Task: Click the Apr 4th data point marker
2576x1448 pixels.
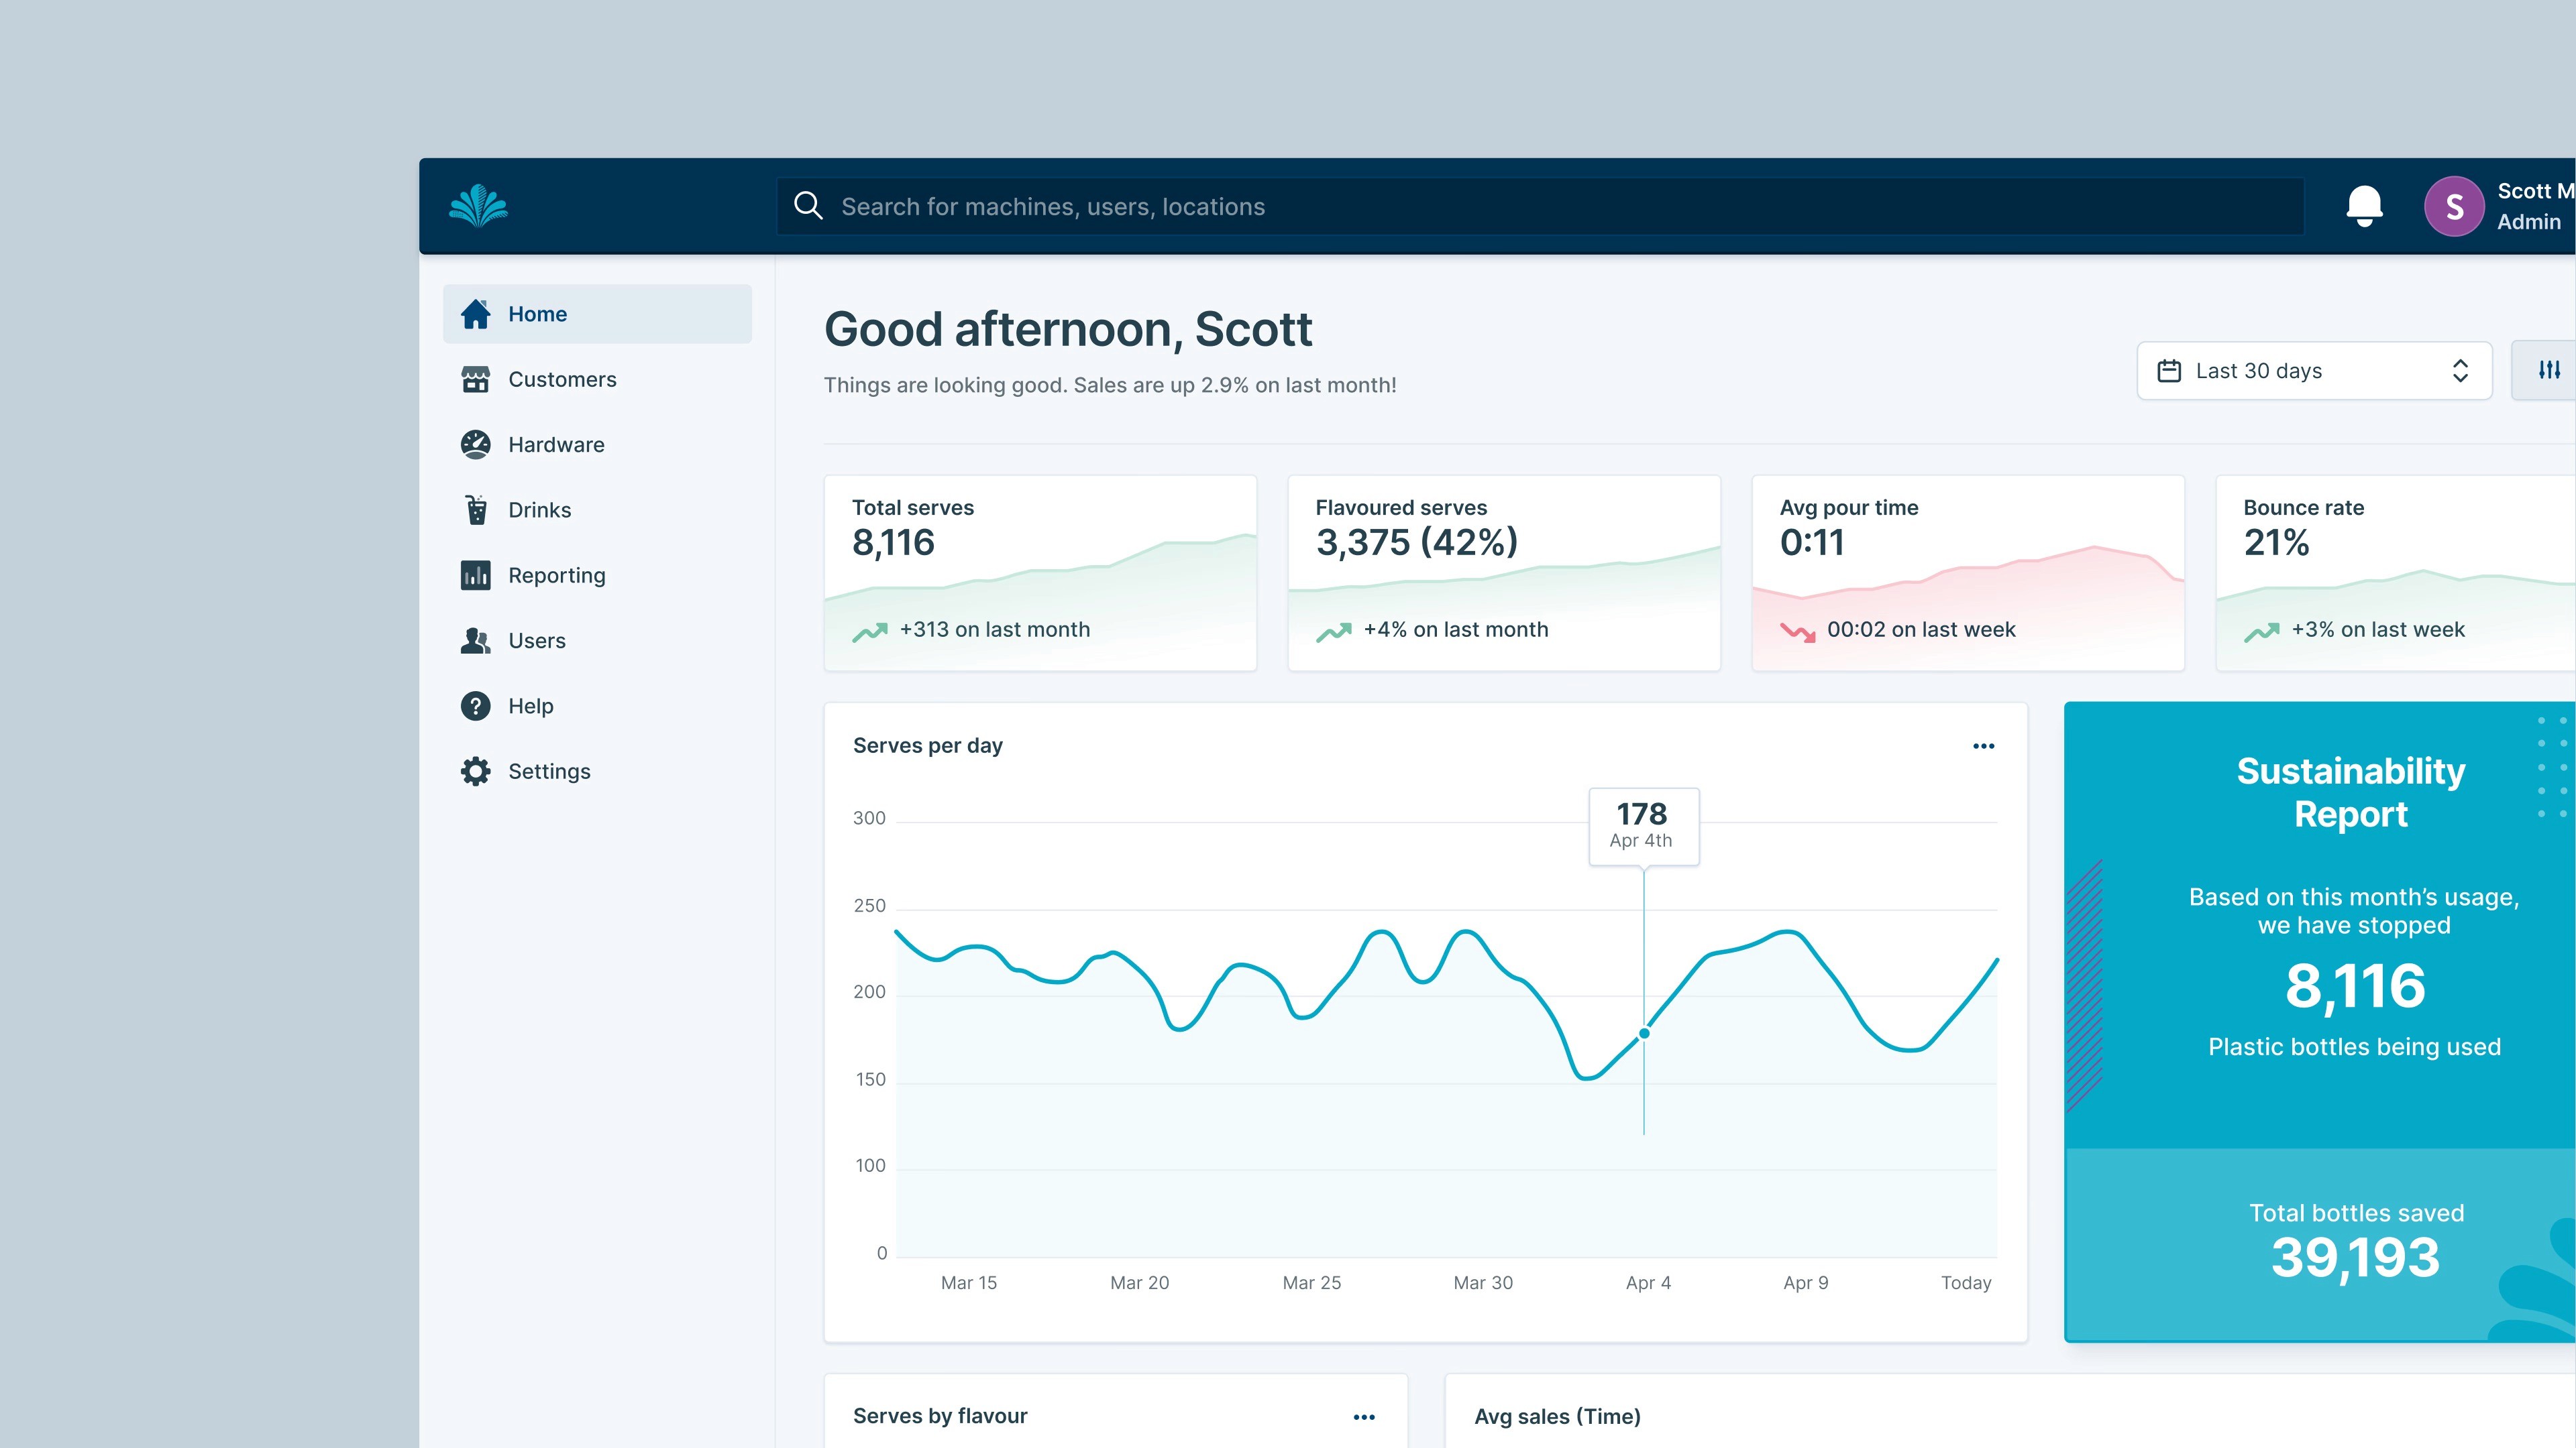Action: click(1644, 1033)
